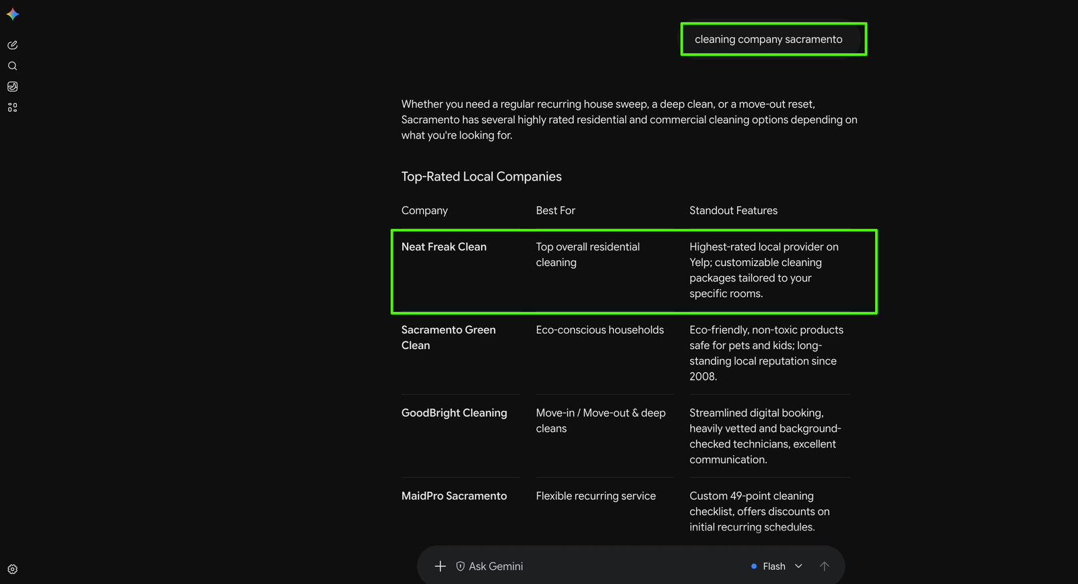This screenshot has width=1078, height=584.
Task: Start a new chat with pencil icon
Action: [12, 45]
